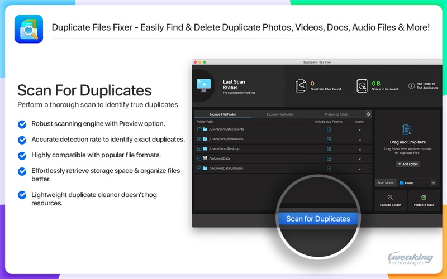Select the /Users/John/Documents path text
Screen dimensions: 447x279
click(226, 129)
